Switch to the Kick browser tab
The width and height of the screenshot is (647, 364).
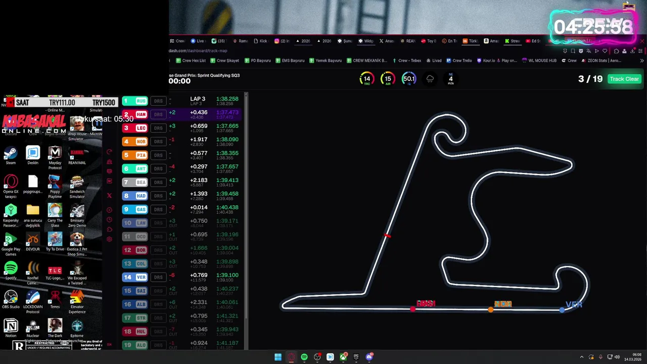click(260, 41)
